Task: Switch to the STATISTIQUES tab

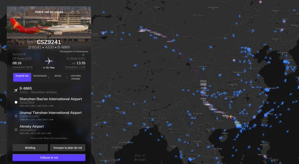Action: point(40,76)
